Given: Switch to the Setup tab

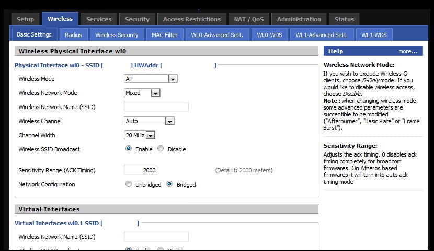Looking at the screenshot, I should pos(25,19).
